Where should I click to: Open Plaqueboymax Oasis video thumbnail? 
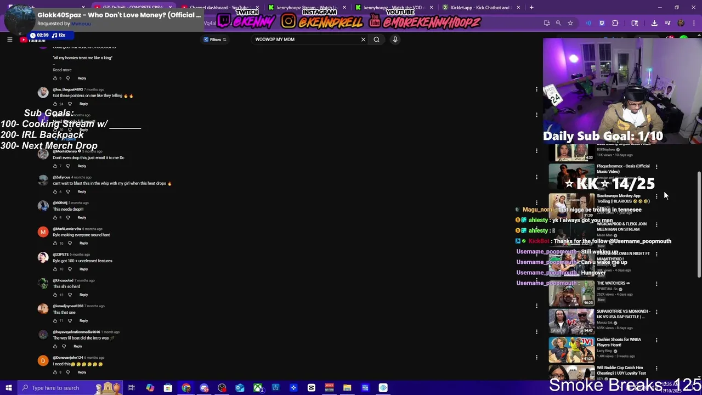(x=571, y=176)
